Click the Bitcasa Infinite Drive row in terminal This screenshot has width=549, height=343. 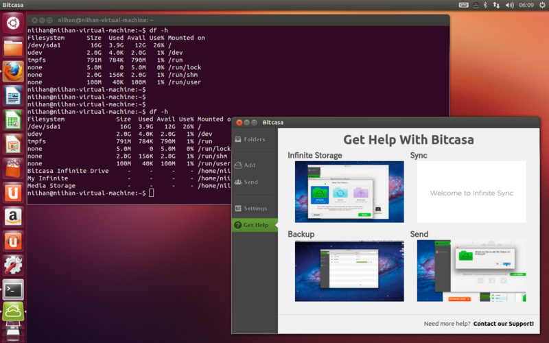(129, 171)
